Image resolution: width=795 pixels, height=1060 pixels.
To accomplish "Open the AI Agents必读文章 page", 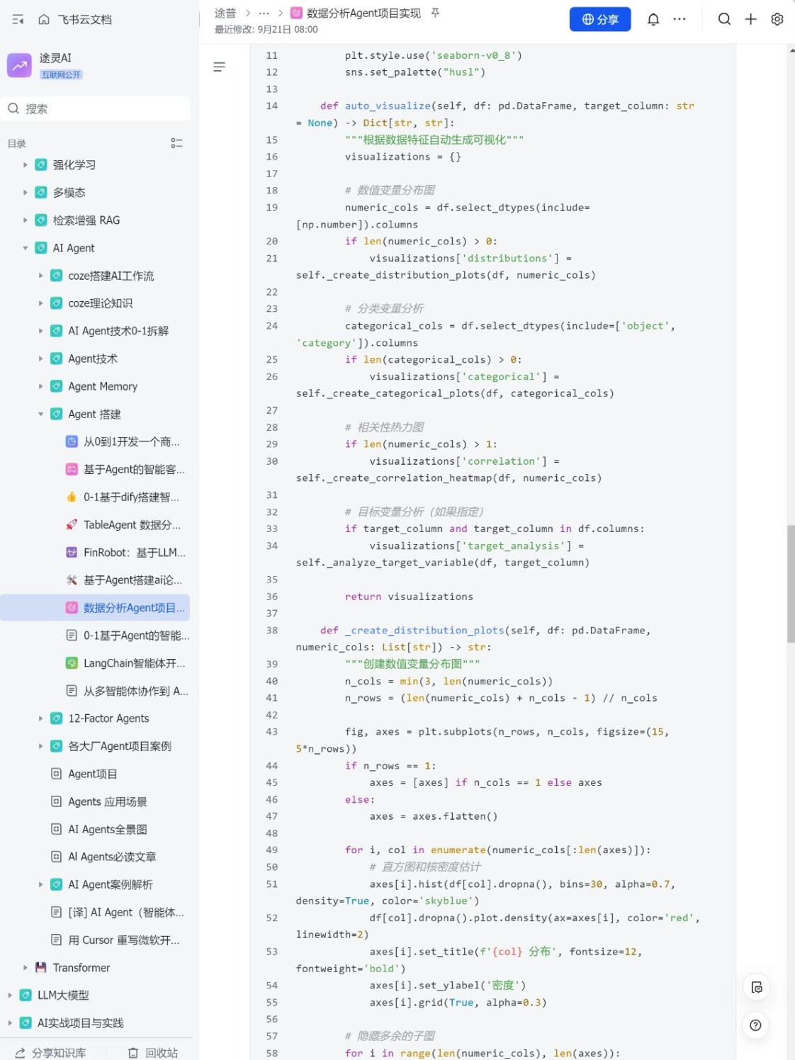I will 112,856.
